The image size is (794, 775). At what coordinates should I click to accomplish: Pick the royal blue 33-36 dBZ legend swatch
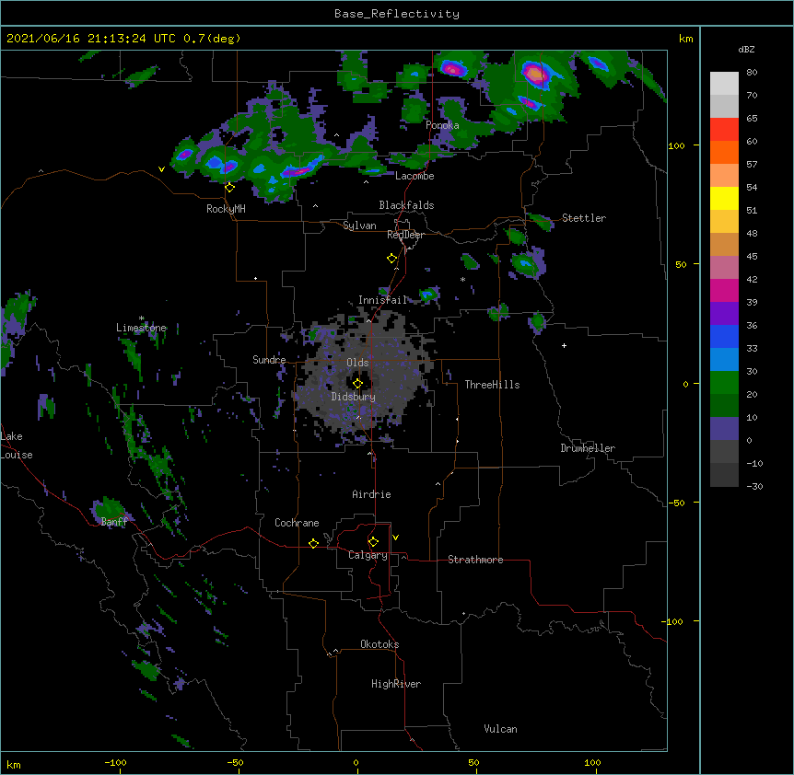724,336
